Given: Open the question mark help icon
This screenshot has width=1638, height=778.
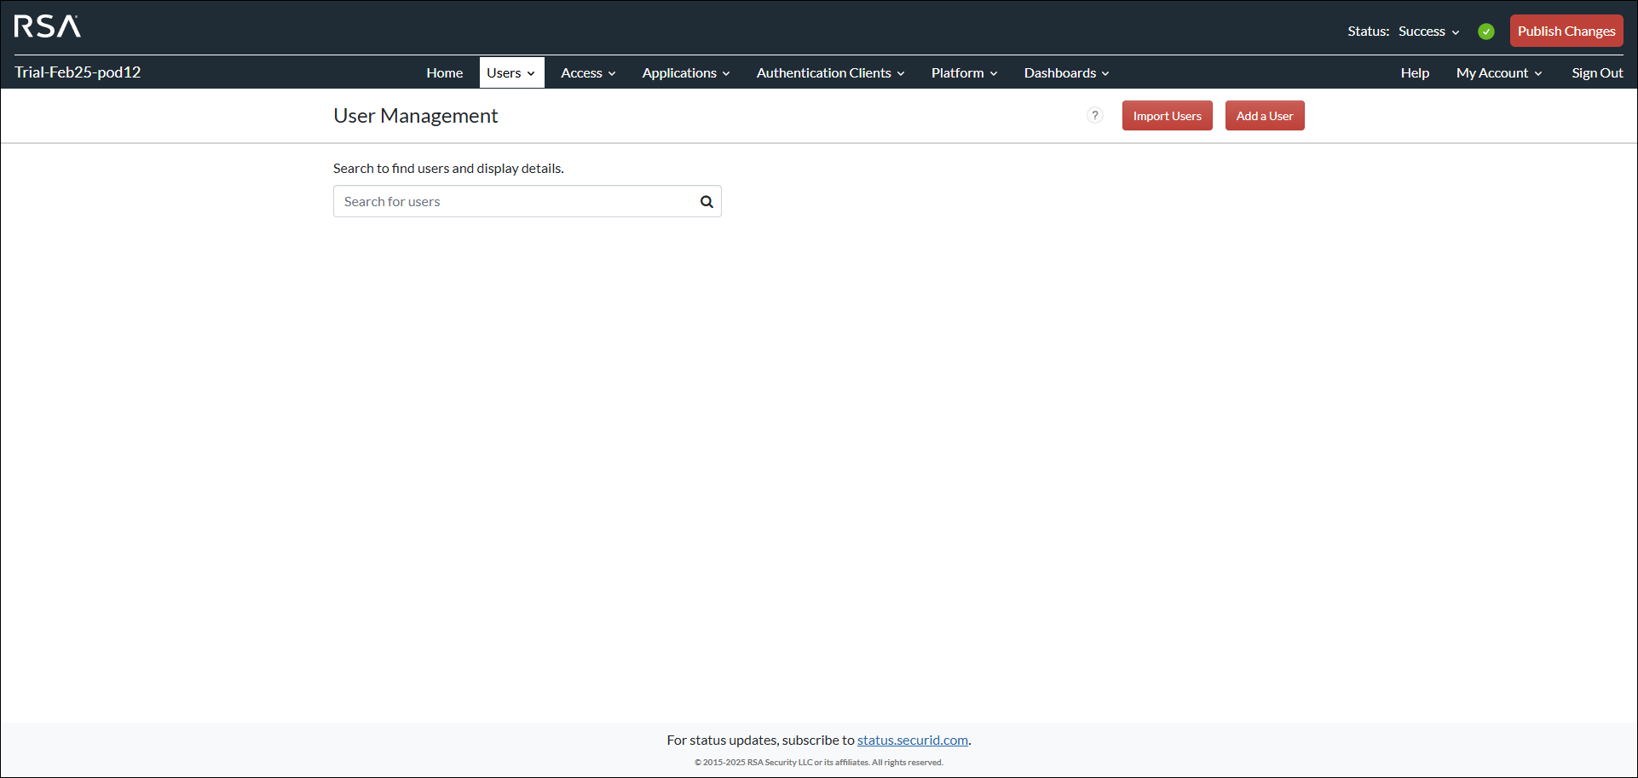Looking at the screenshot, I should [1095, 116].
